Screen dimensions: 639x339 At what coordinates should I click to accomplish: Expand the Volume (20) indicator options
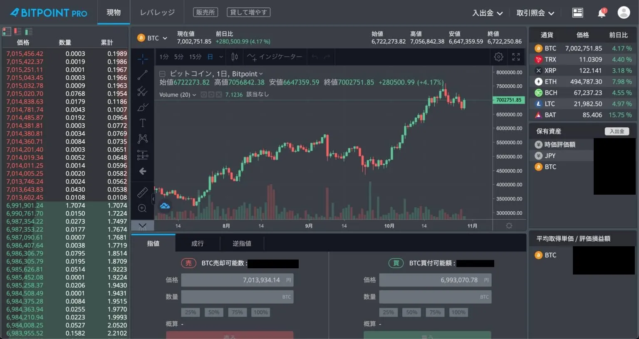(194, 95)
